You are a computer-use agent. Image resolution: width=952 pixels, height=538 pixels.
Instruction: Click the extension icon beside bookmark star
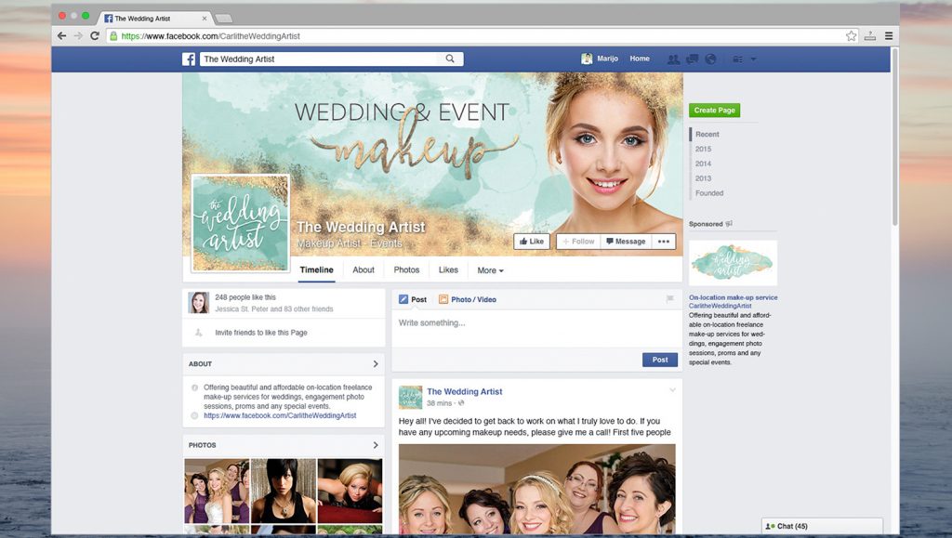tap(870, 36)
